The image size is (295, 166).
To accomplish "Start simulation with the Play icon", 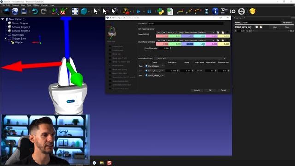I will pos(139,12).
